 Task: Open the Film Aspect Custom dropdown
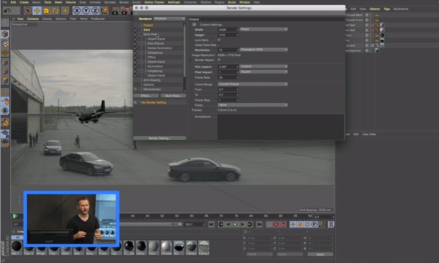tap(263, 66)
